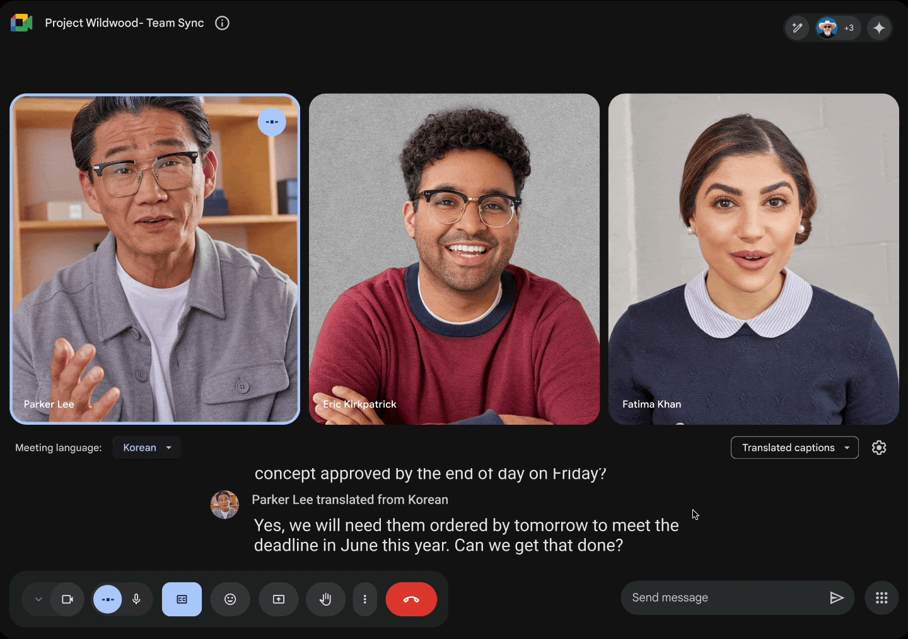Open caption settings gear
Viewport: 908px width, 639px height.
pos(879,447)
